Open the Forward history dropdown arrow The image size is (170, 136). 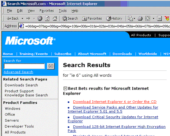tap(34, 19)
